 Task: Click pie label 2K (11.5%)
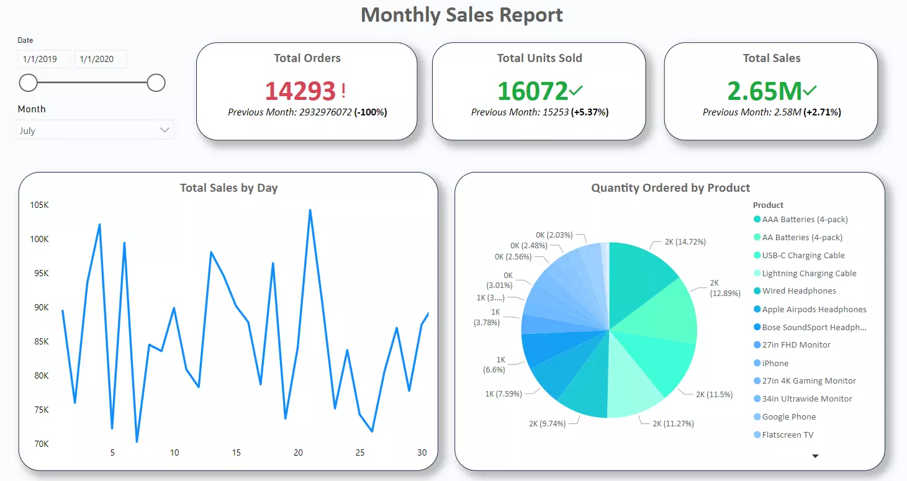[x=714, y=394]
